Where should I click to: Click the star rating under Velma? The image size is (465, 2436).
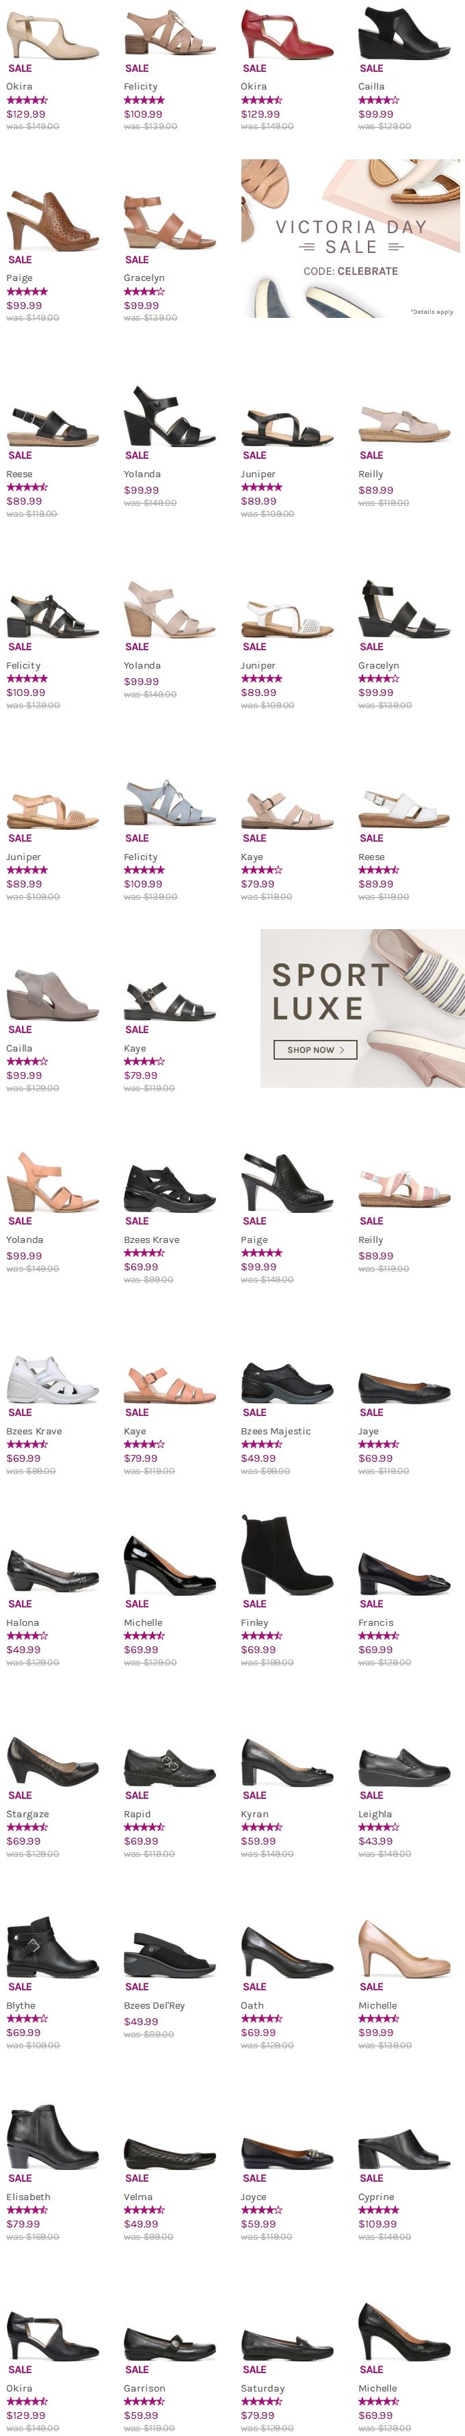coord(144,2211)
